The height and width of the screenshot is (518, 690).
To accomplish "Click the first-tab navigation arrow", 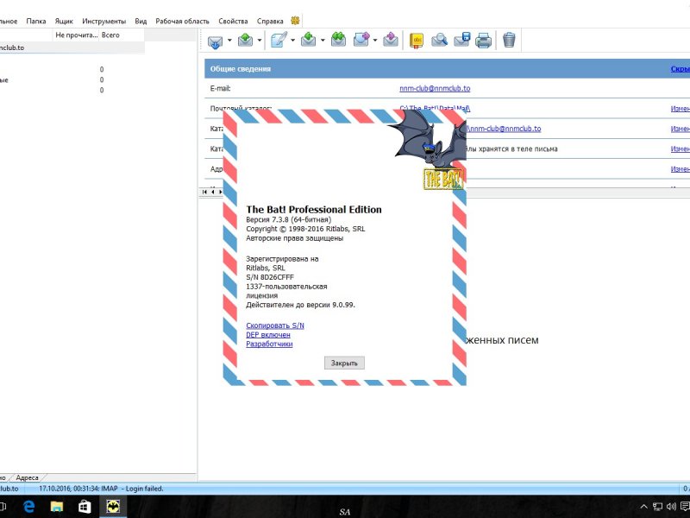I will 204,192.
